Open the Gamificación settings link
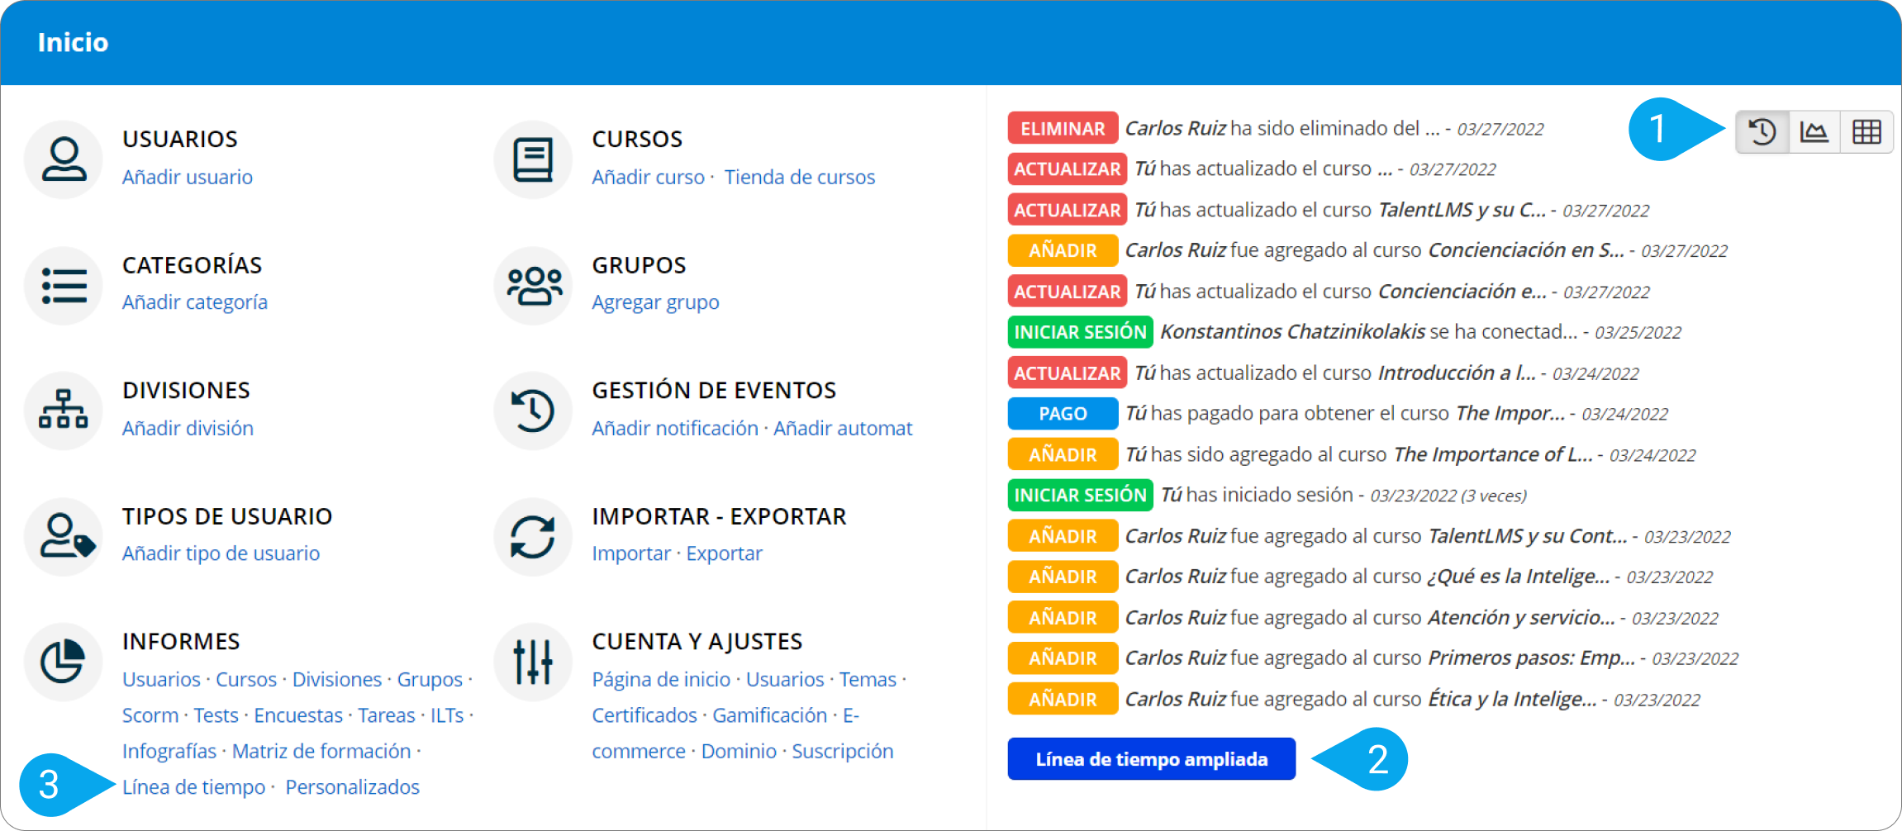This screenshot has width=1902, height=831. coord(769,715)
